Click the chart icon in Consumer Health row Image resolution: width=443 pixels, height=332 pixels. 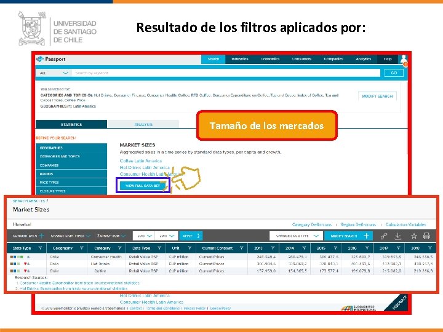pos(28,257)
